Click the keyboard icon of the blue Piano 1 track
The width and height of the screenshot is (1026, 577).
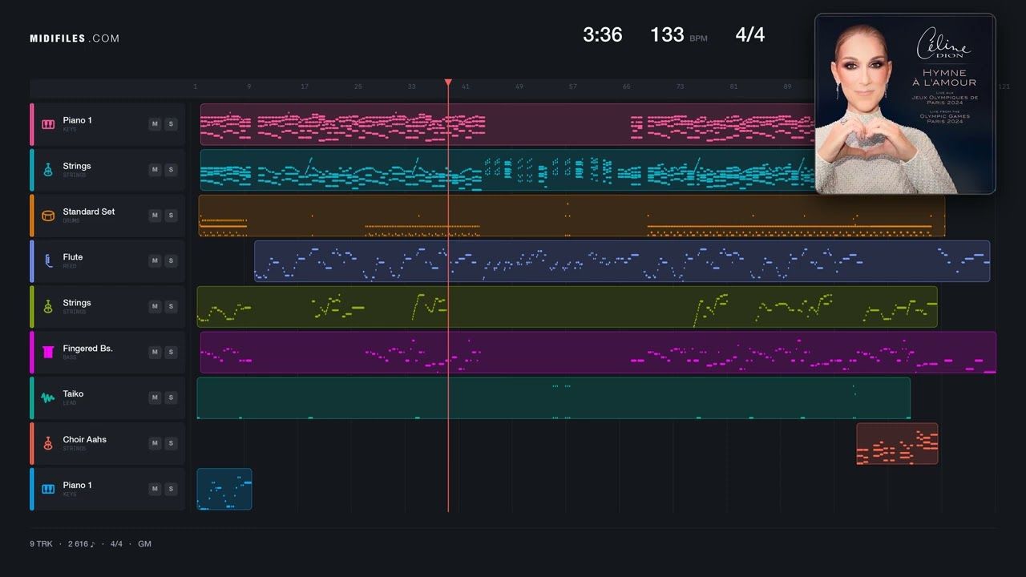tap(48, 489)
